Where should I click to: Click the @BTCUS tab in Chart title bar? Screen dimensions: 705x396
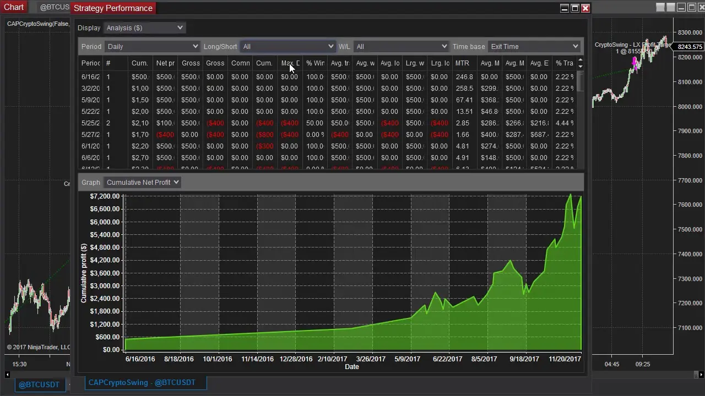pyautogui.click(x=55, y=7)
